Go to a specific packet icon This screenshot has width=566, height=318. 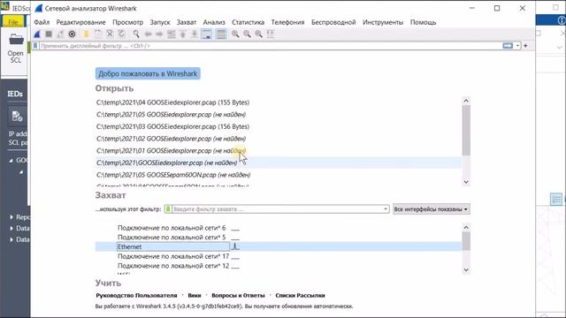coord(171,34)
